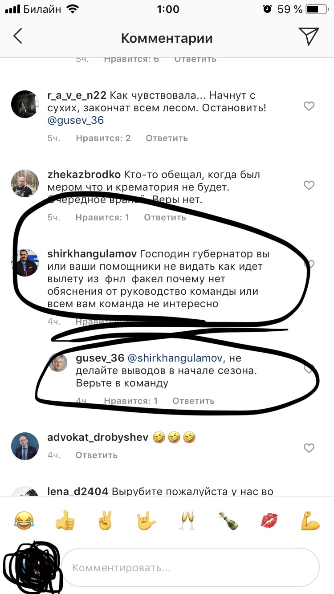Reply to gusev_36's comment with Ответить

coord(193,401)
